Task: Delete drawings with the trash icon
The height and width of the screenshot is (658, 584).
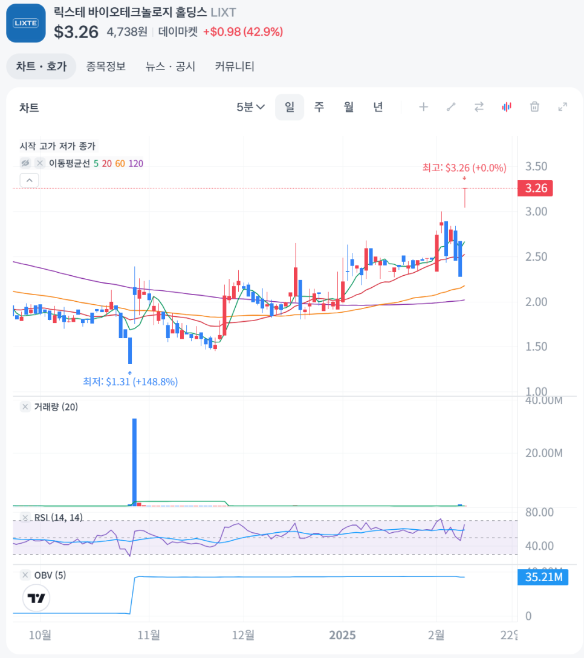Action: pos(534,107)
